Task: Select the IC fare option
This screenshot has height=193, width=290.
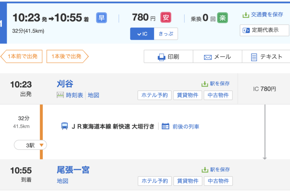Action: (x=142, y=34)
